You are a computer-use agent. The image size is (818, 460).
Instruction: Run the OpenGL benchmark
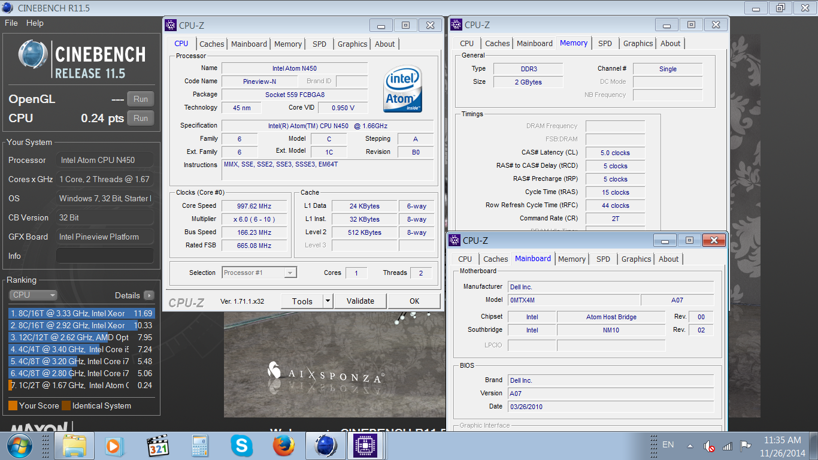coord(141,99)
